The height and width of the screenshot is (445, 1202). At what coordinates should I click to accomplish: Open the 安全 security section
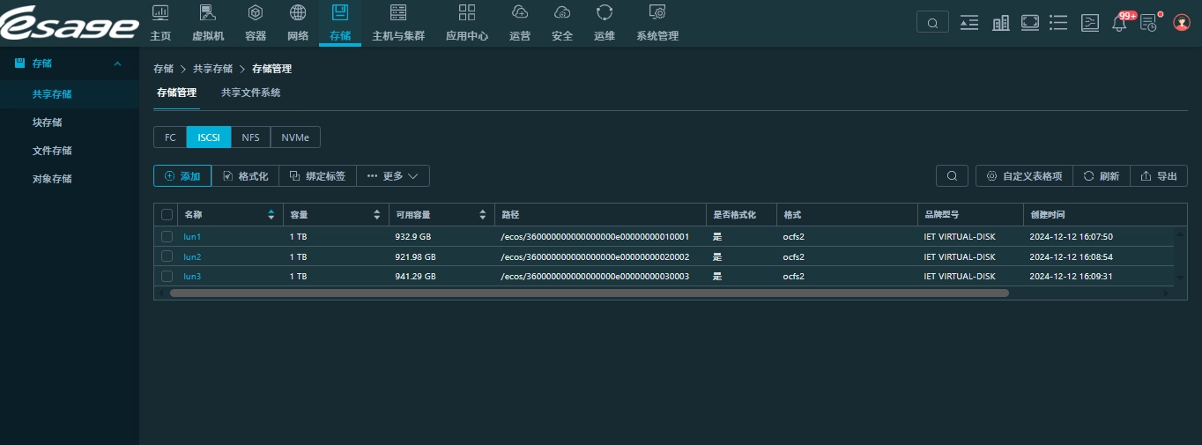click(562, 23)
